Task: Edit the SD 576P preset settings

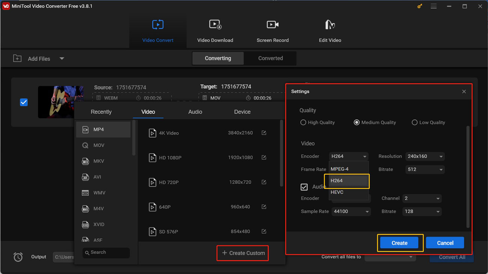Action: [x=264, y=232]
